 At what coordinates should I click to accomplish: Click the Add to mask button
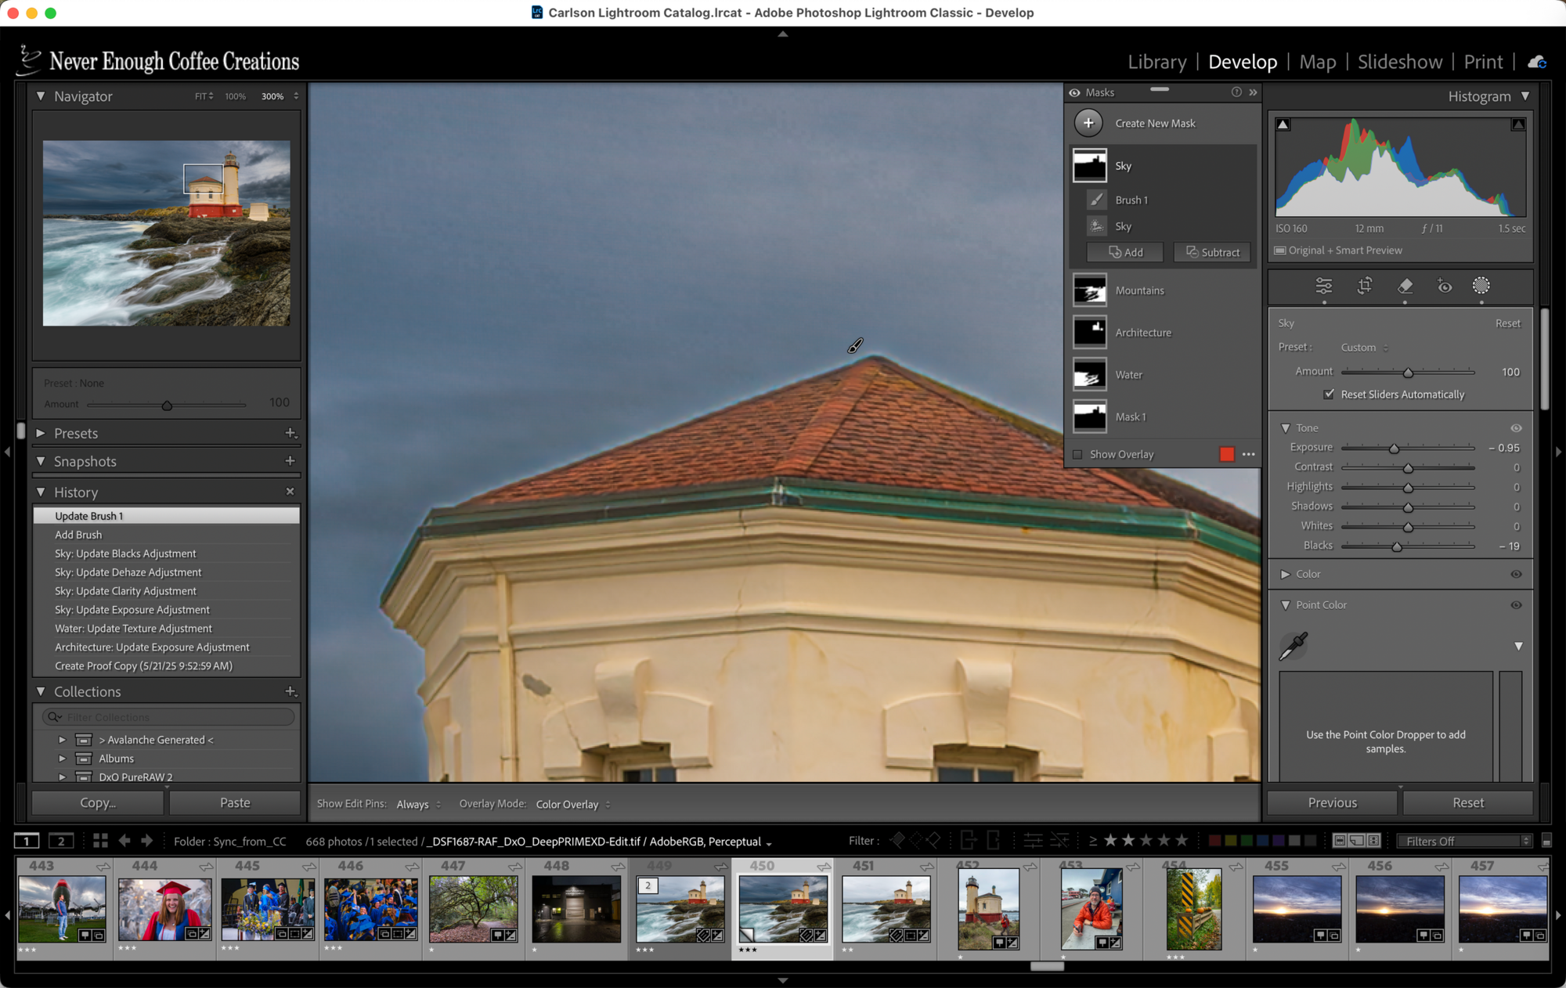pos(1124,252)
